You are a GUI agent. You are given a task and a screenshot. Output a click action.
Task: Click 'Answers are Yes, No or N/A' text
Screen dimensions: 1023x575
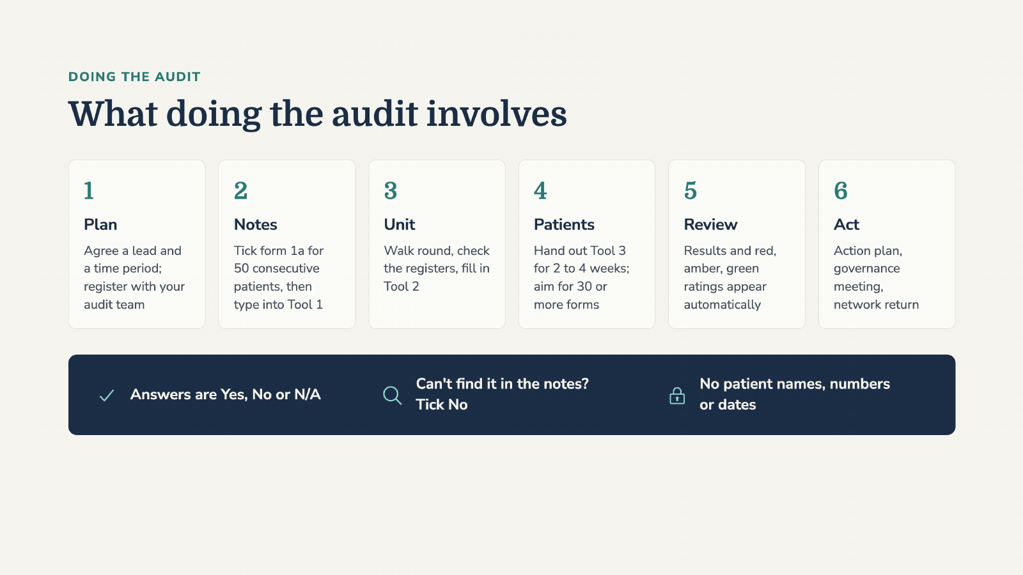225,395
